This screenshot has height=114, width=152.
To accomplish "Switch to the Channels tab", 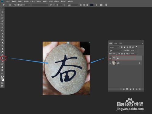I will pos(116,43).
